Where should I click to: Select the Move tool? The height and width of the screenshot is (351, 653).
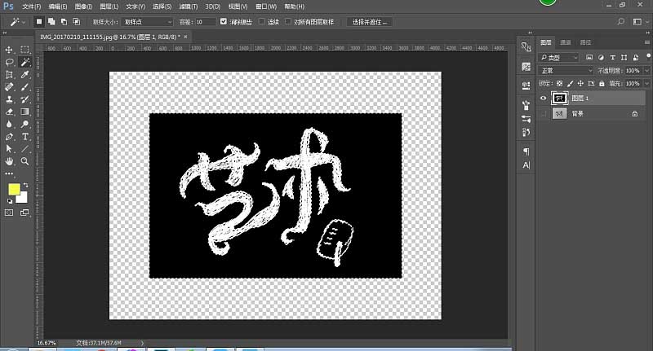9,50
